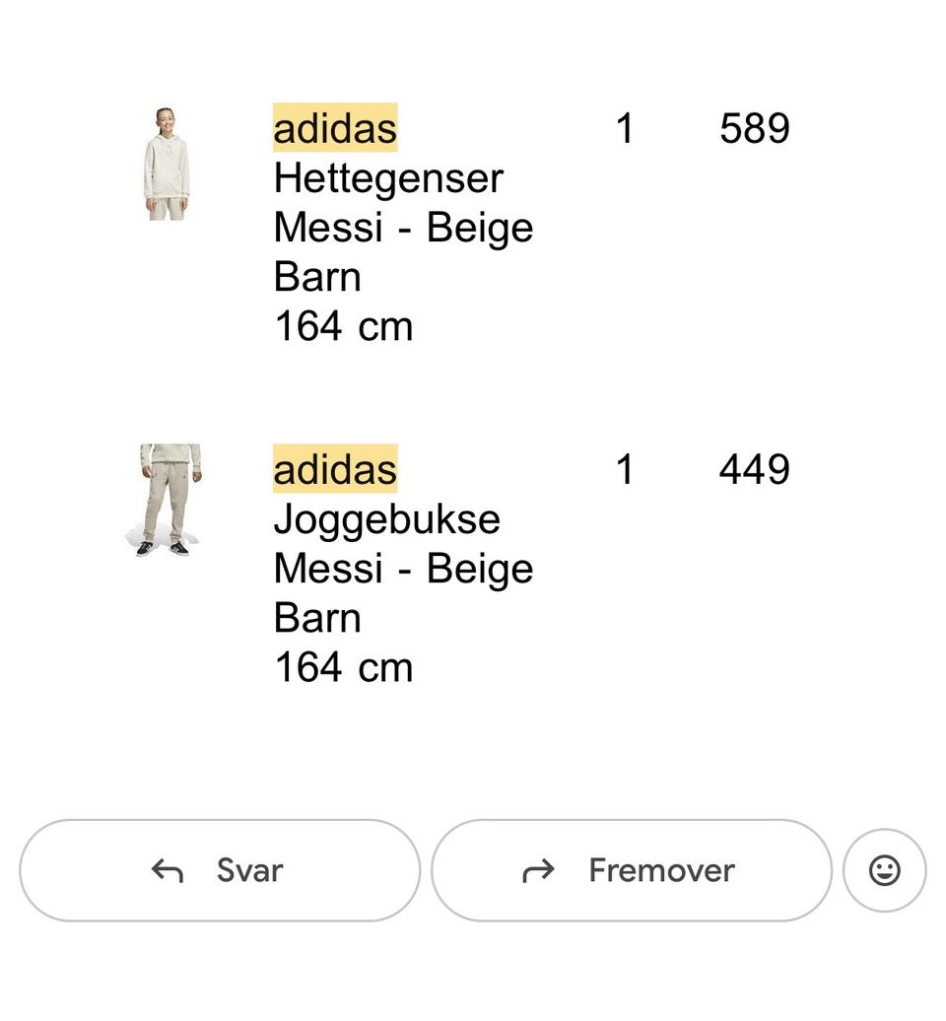Click the curved reply arrow icon
The height and width of the screenshot is (1021, 946).
pos(168,870)
